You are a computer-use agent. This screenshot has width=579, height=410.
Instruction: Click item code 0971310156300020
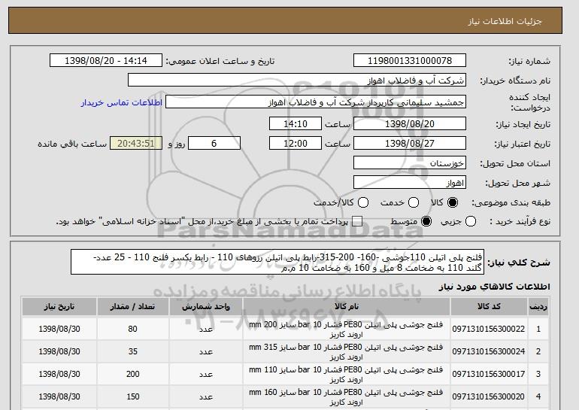click(x=488, y=396)
